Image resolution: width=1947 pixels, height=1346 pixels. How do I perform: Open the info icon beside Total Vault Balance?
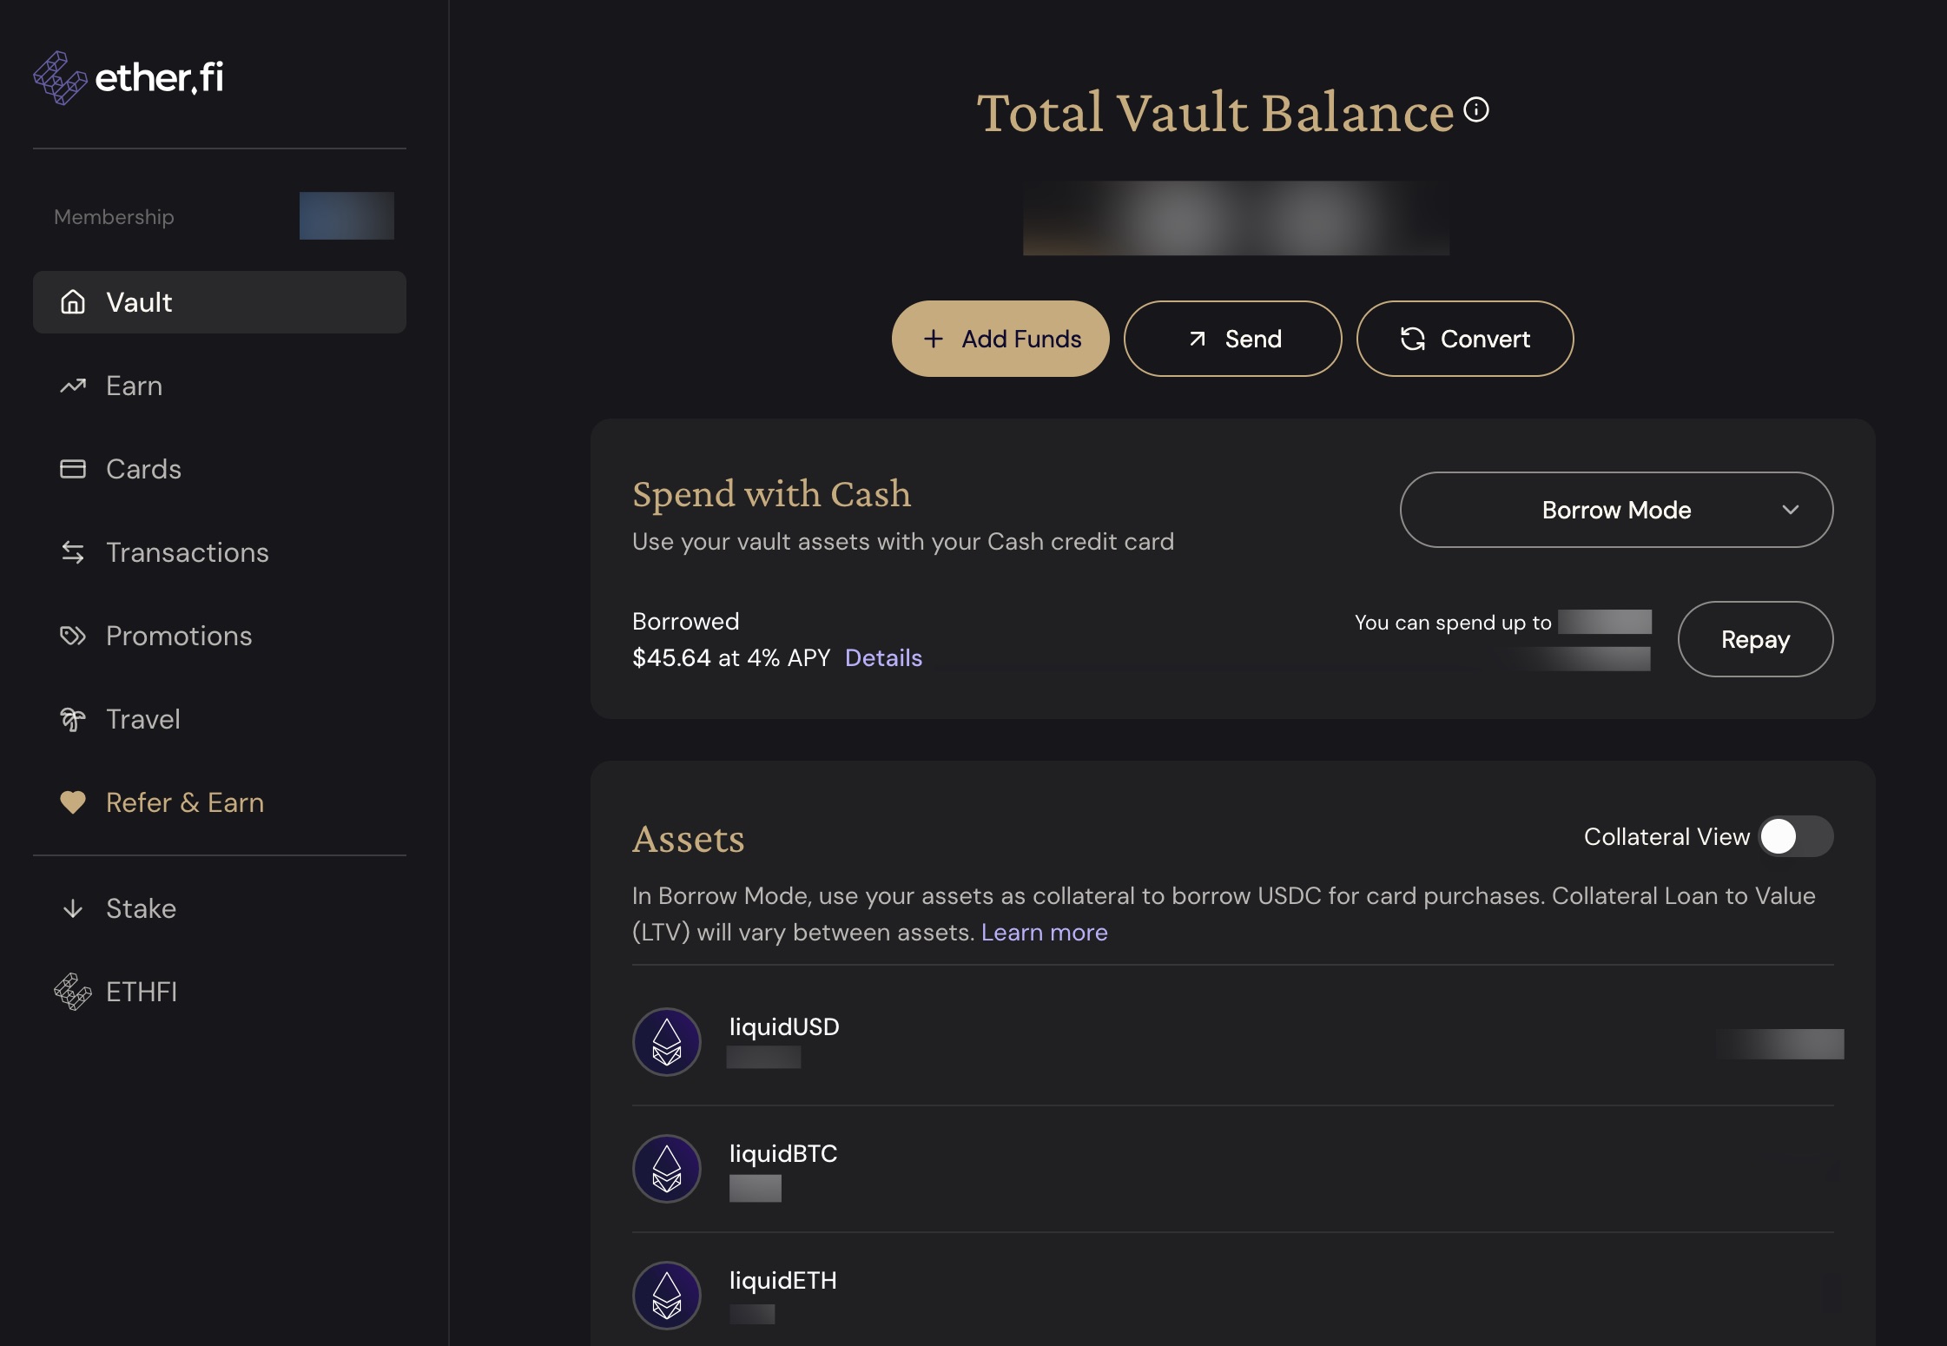coord(1476,109)
